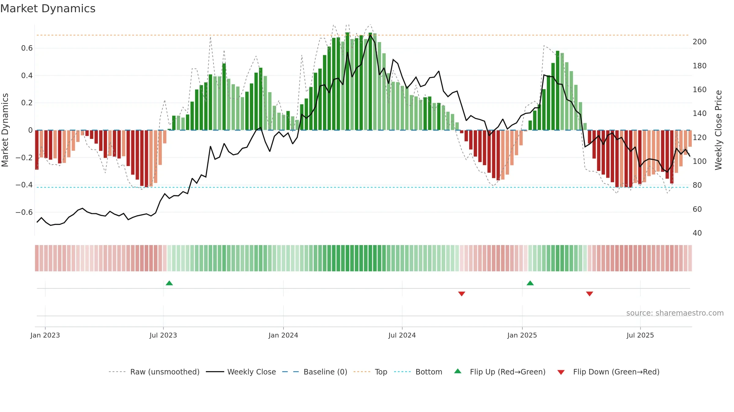The width and height of the screenshot is (734, 412).
Task: Click the 160 price axis tick label
Action: 699,90
